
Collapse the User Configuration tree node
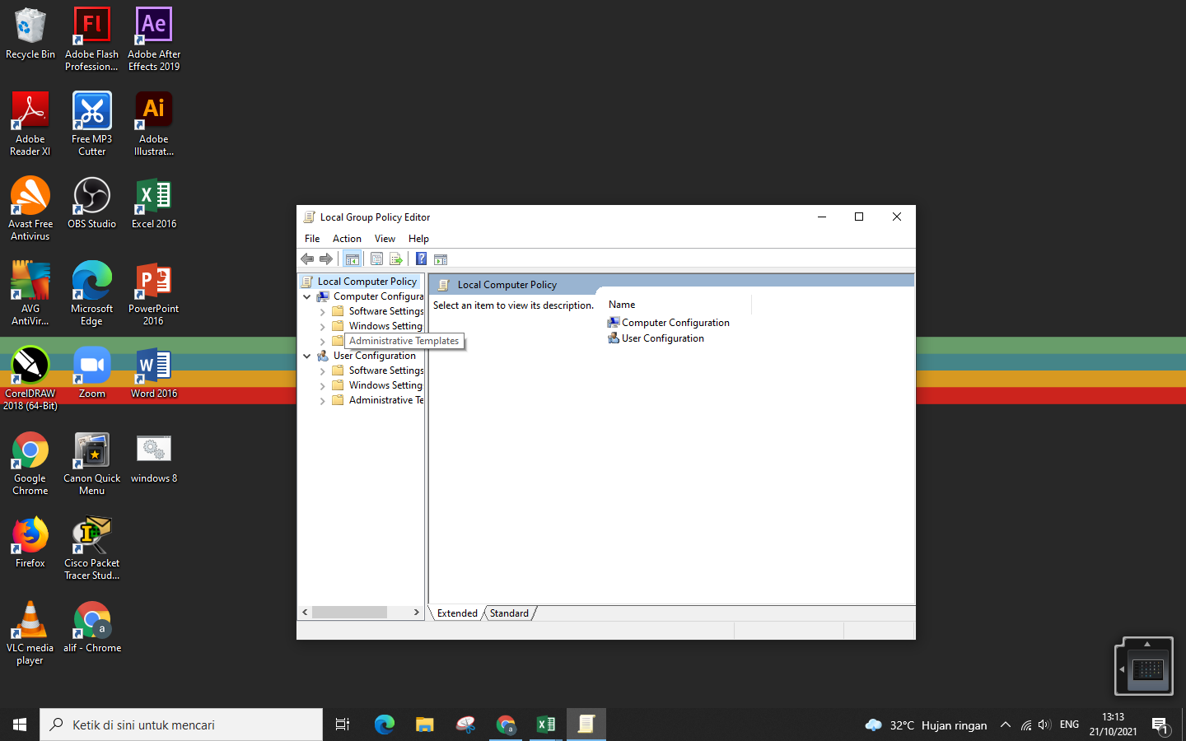tap(307, 356)
